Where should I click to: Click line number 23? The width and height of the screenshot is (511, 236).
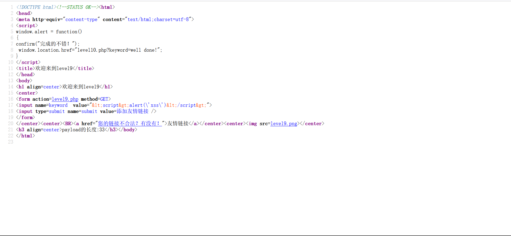tap(11, 142)
